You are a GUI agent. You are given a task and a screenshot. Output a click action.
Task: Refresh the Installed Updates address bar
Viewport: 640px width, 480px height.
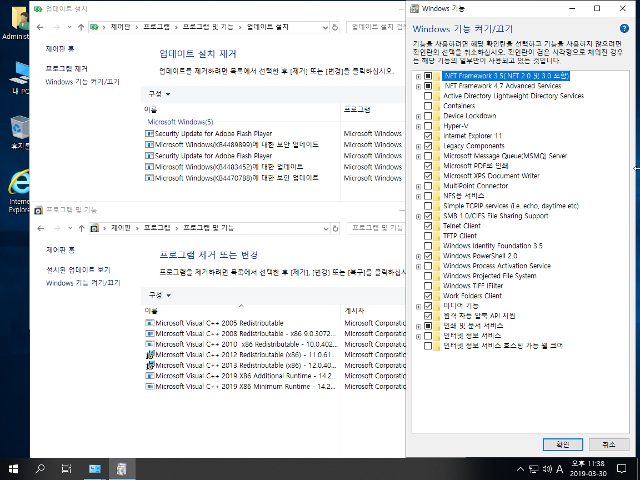[335, 27]
